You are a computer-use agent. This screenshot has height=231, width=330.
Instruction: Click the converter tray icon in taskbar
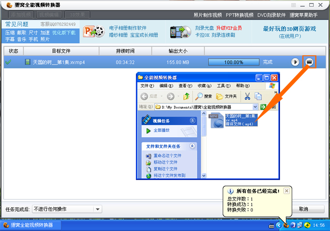pos(286,225)
